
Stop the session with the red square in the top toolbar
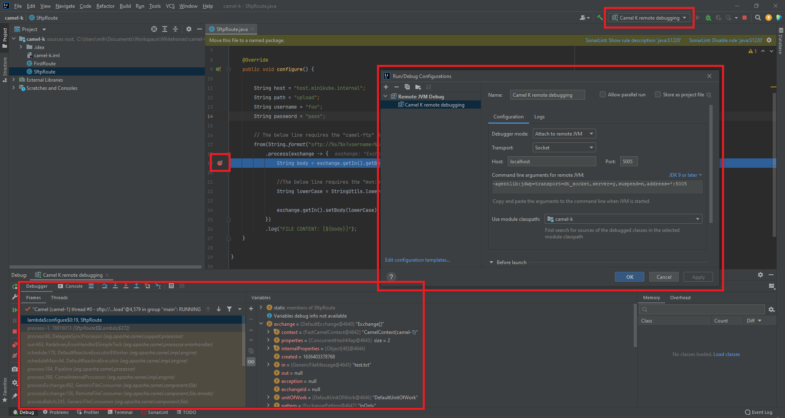pyautogui.click(x=745, y=18)
